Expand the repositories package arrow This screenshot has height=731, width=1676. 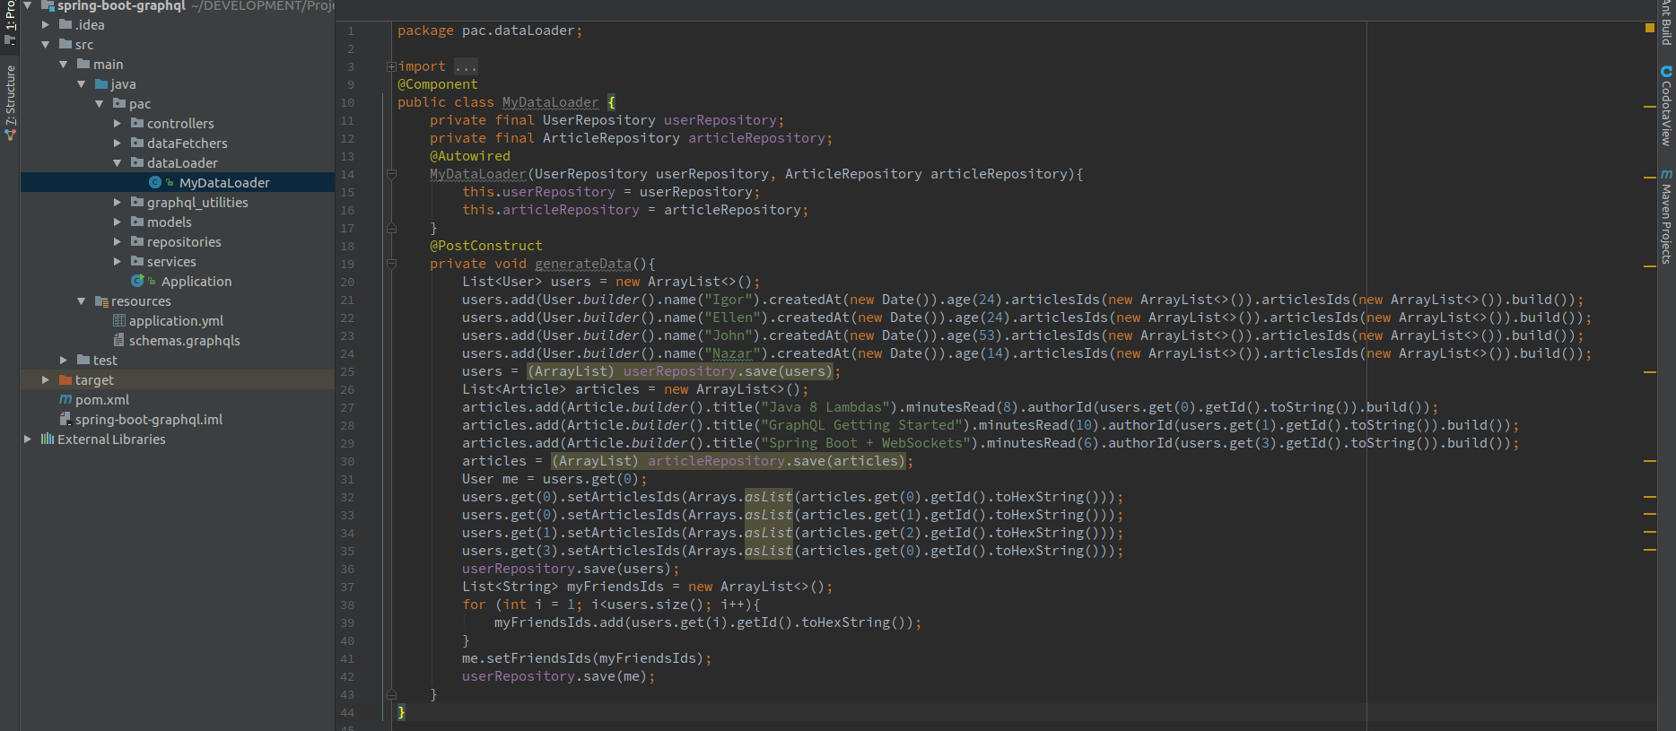tap(118, 241)
